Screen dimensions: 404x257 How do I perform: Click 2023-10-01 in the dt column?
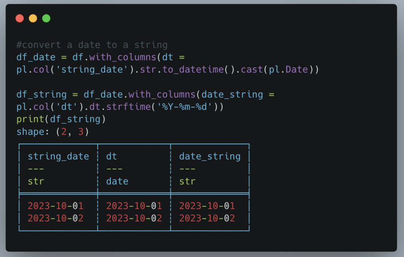pyautogui.click(x=134, y=206)
